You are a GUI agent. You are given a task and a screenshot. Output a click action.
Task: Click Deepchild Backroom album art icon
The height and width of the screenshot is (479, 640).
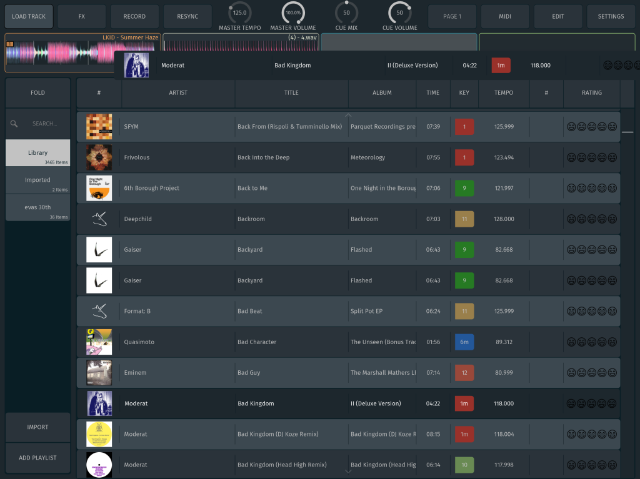tap(99, 219)
